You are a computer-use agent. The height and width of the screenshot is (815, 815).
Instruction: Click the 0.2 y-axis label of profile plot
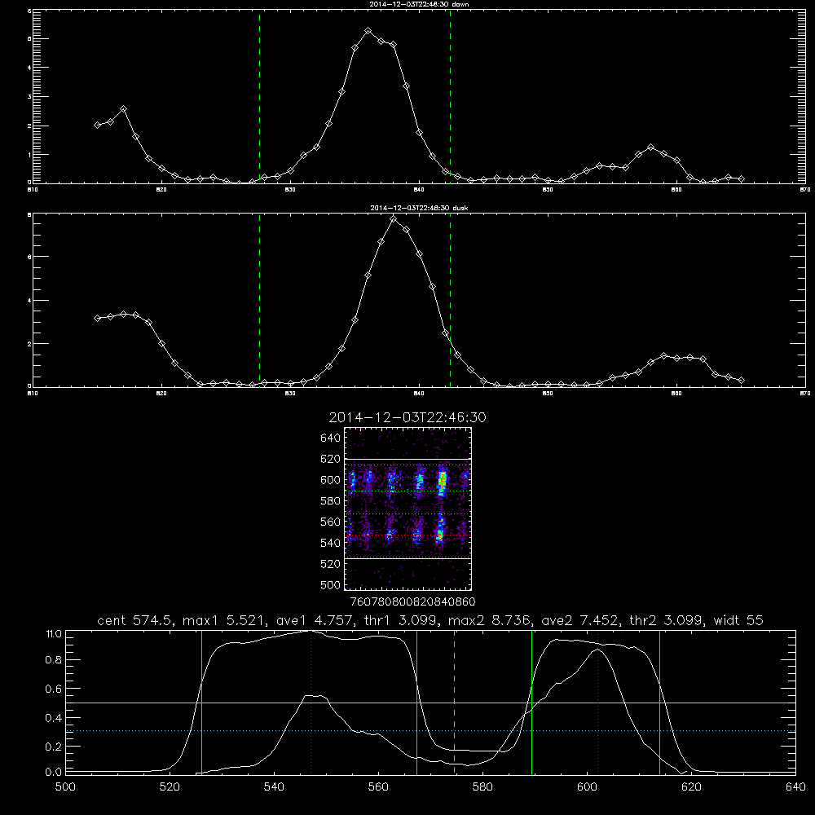54,746
